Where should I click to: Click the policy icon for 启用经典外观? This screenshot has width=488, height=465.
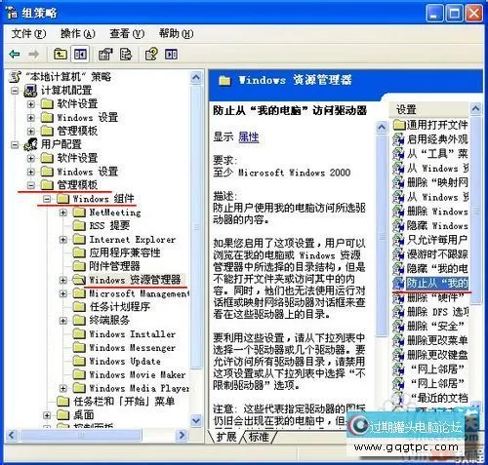pyautogui.click(x=398, y=139)
